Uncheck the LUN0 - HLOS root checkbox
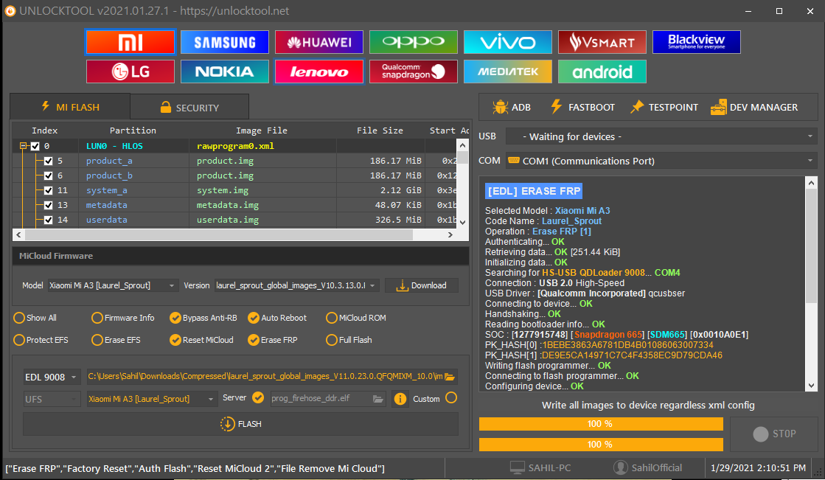Image resolution: width=825 pixels, height=480 pixels. pyautogui.click(x=35, y=146)
